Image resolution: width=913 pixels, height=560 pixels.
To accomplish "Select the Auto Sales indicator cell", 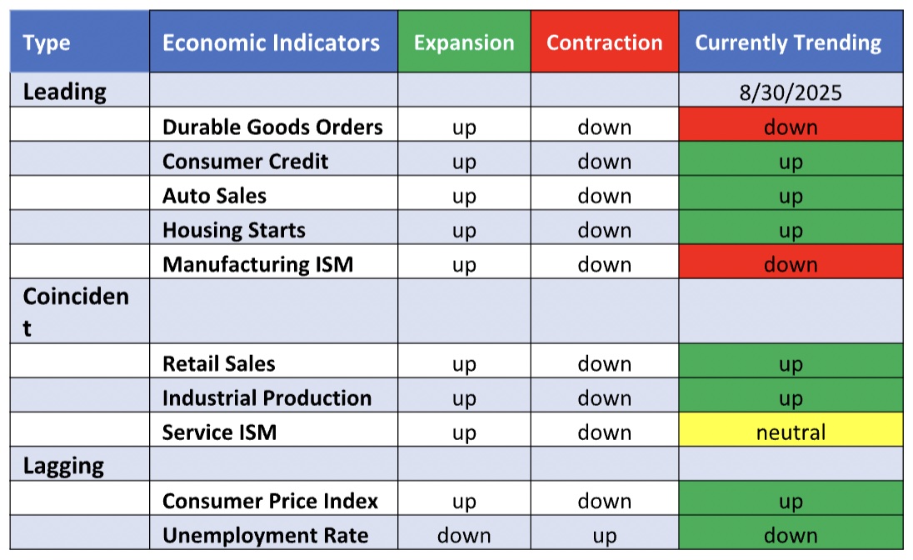I will [215, 196].
